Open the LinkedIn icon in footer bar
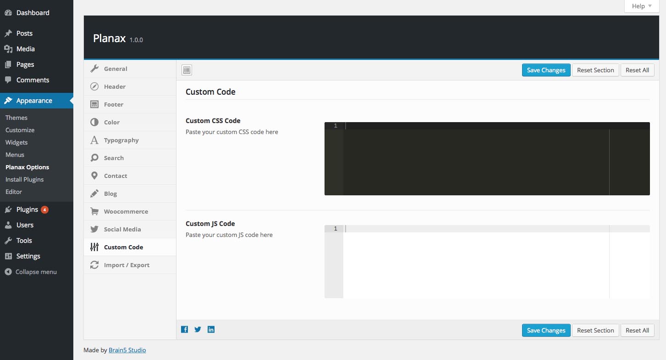Screen dimensions: 666x360 (x=211, y=329)
